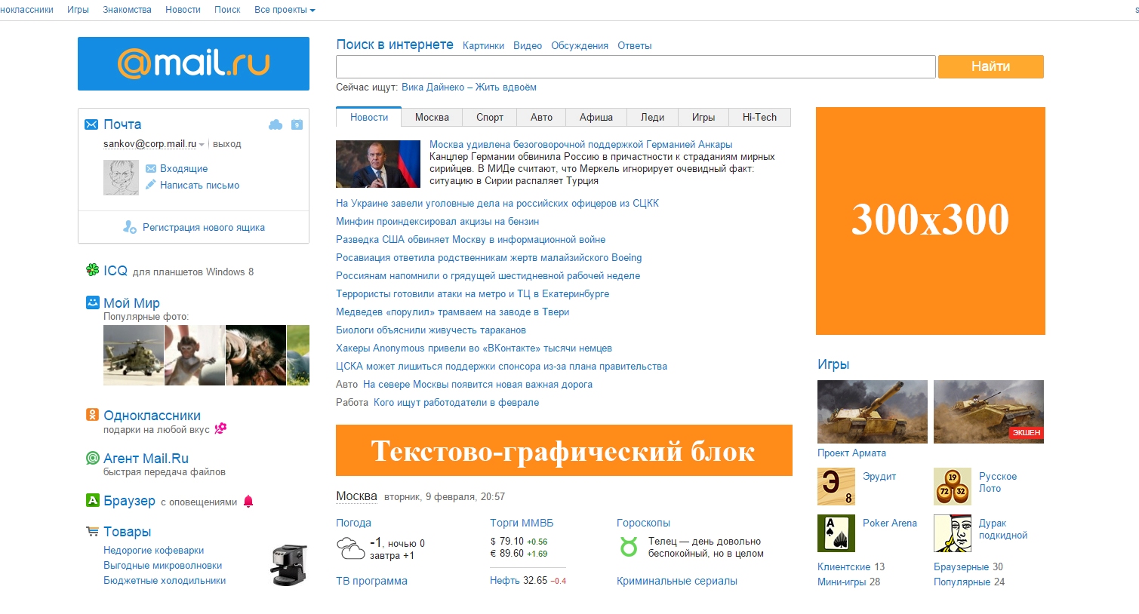Click the cloudy weather icon
The height and width of the screenshot is (614, 1139).
[x=350, y=548]
